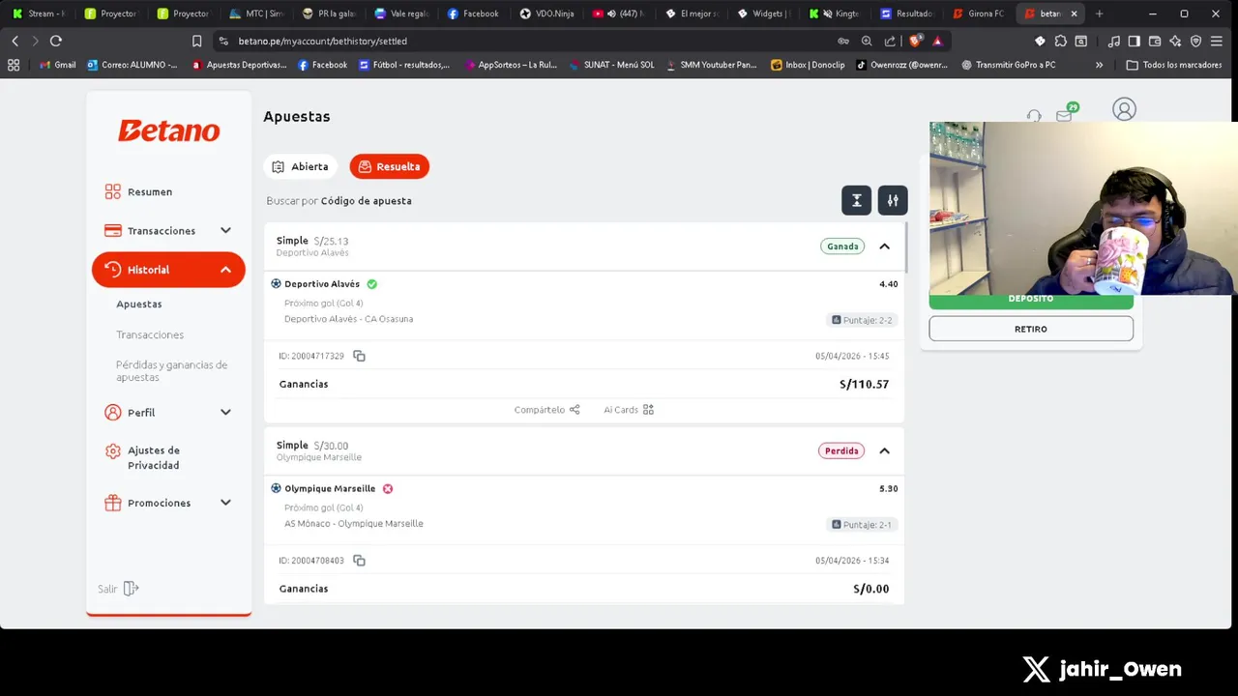Open the messages envelope icon with badge
This screenshot has height=696, width=1238.
tap(1065, 115)
